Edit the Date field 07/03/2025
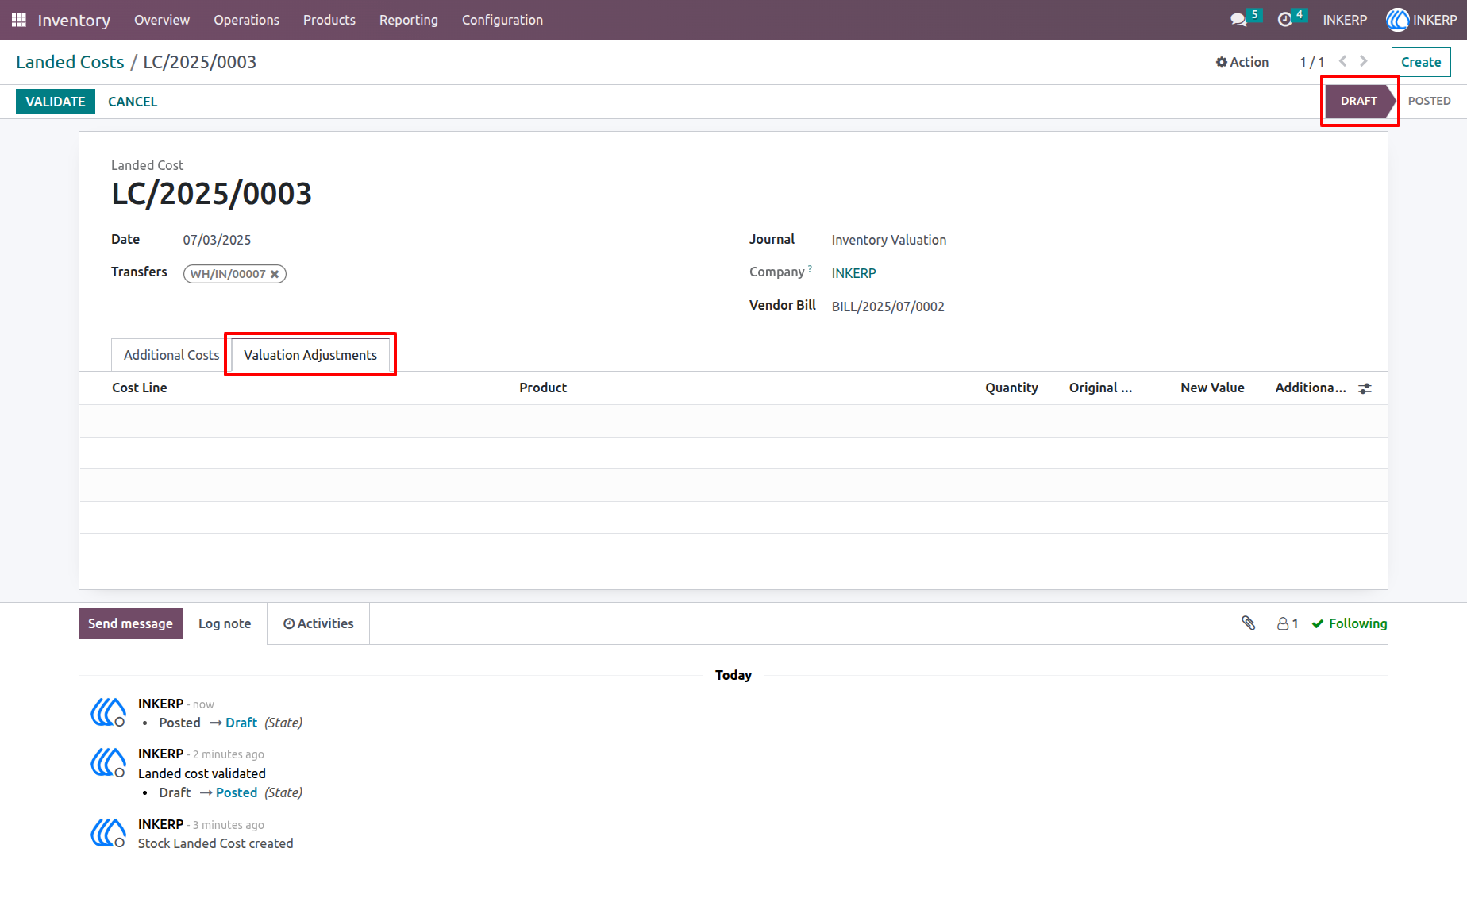1467x910 pixels. pyautogui.click(x=217, y=240)
